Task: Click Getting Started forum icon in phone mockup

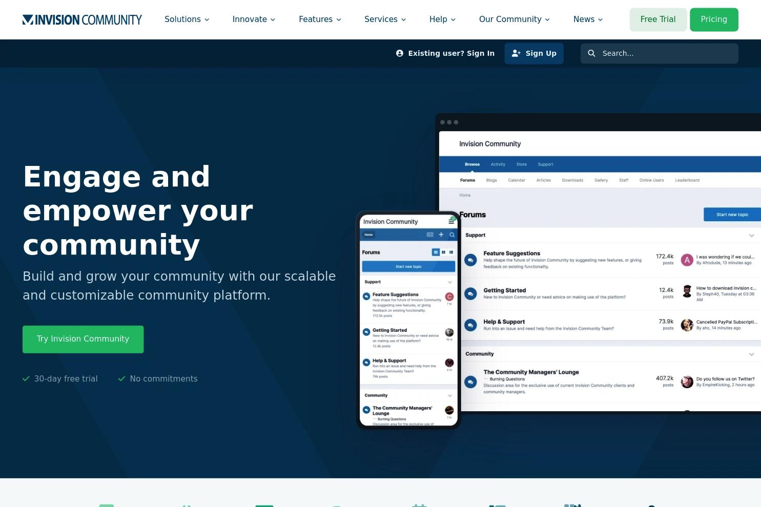Action: click(x=366, y=332)
